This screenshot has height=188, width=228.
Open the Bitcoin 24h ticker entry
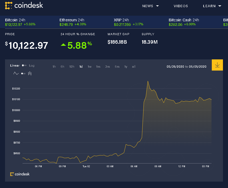(x=20, y=22)
